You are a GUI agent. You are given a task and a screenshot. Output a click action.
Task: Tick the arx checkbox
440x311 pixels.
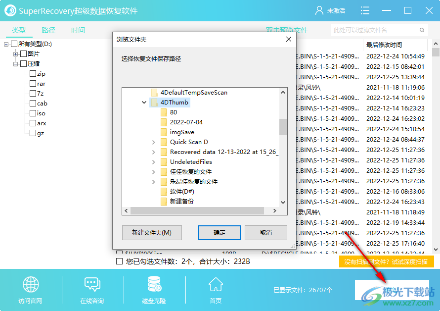pos(33,123)
